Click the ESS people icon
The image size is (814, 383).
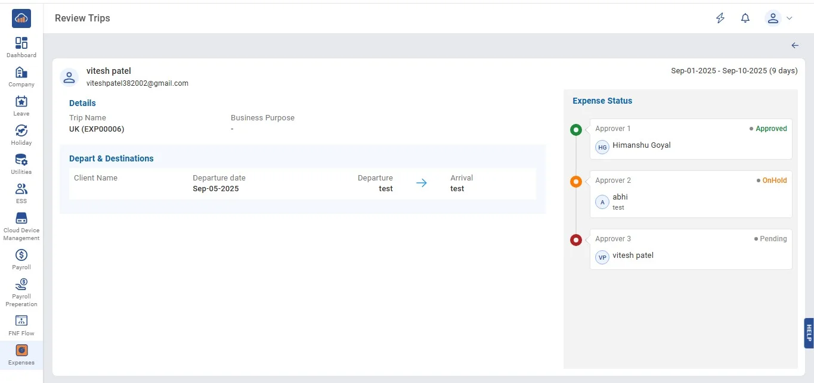tap(21, 189)
